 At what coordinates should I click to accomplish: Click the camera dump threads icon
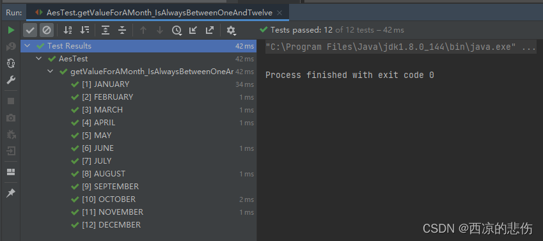[11, 118]
